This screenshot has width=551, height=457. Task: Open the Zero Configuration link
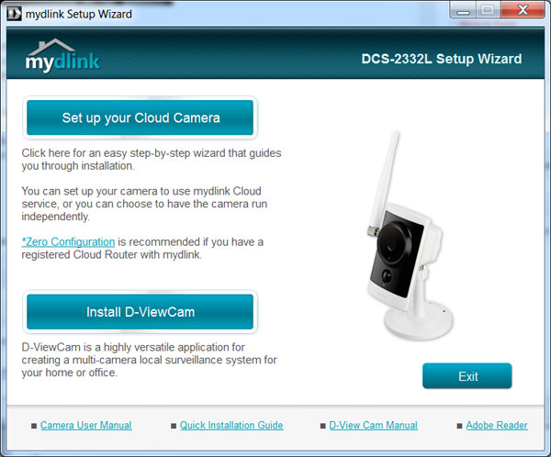click(x=69, y=241)
